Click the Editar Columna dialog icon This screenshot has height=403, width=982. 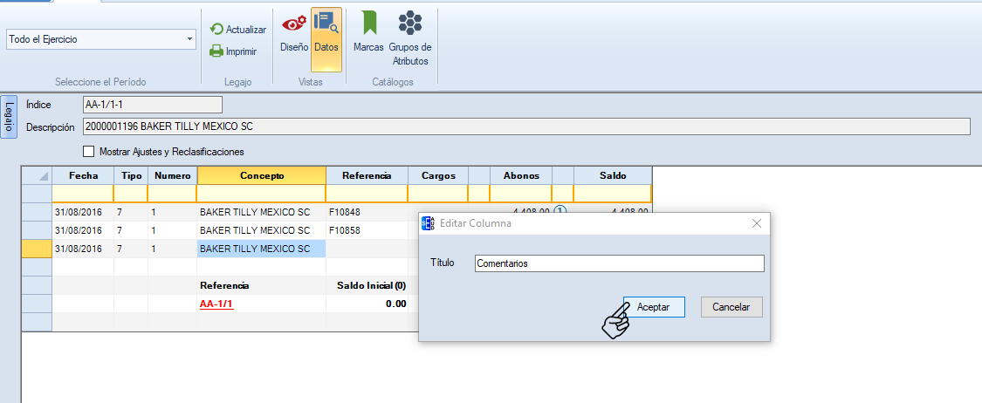[x=429, y=223]
